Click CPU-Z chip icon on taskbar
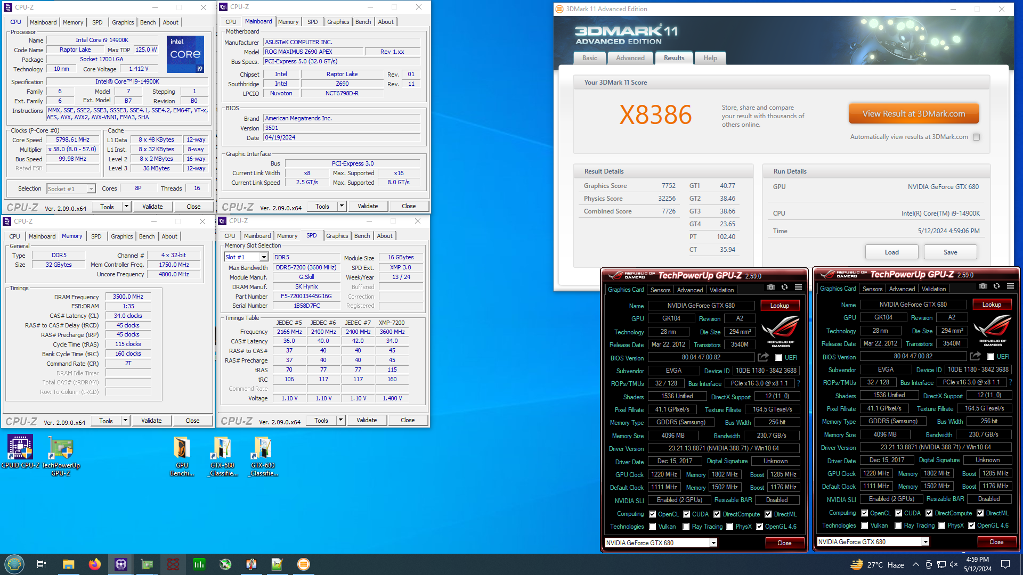1023x575 pixels. pos(121,564)
